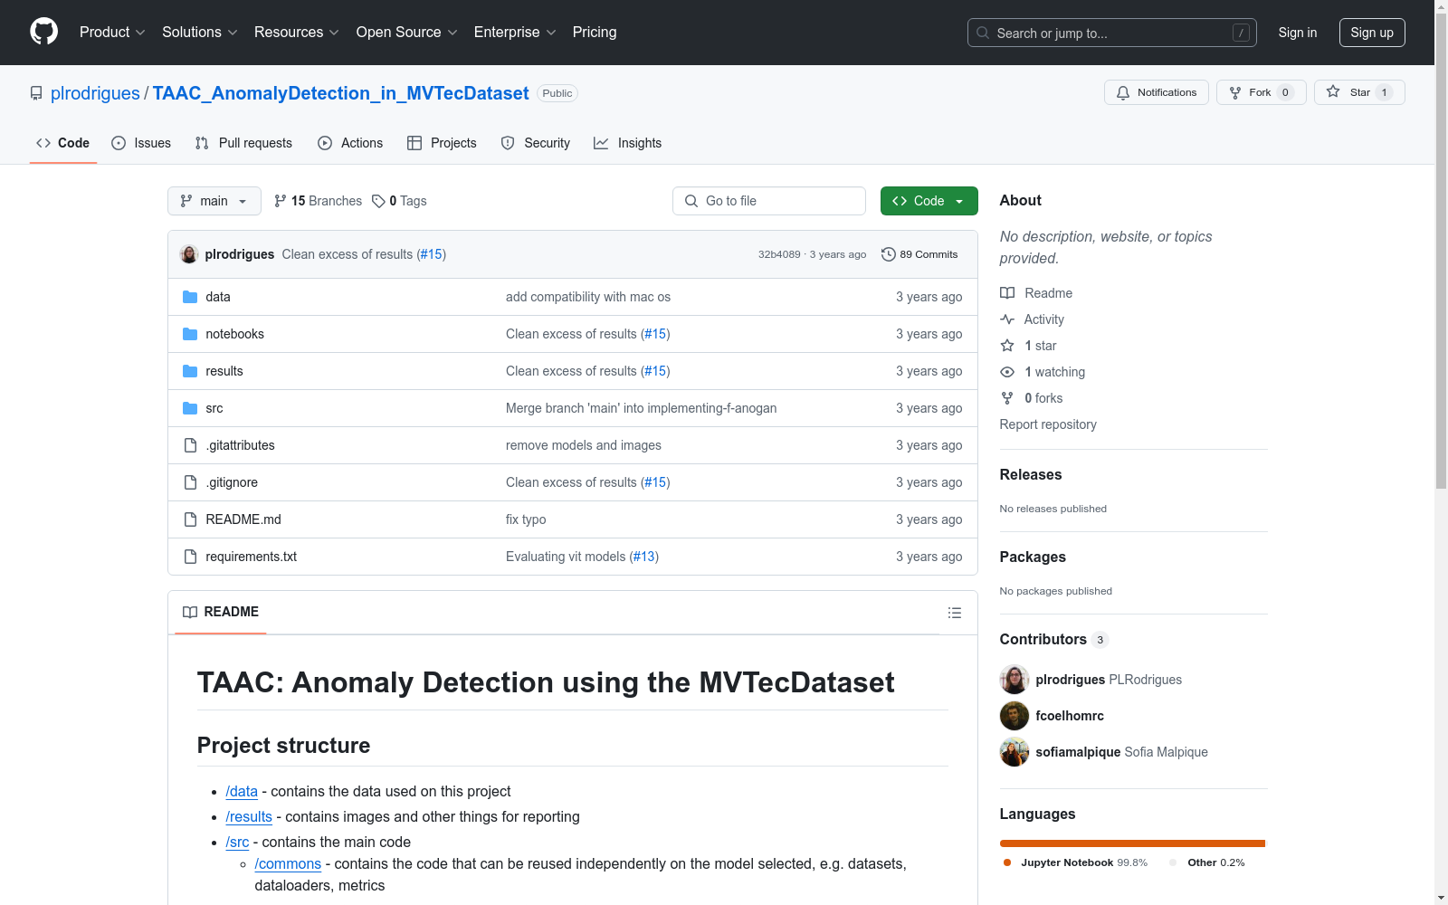
Task: Open the /results link in README
Action: coord(249,817)
